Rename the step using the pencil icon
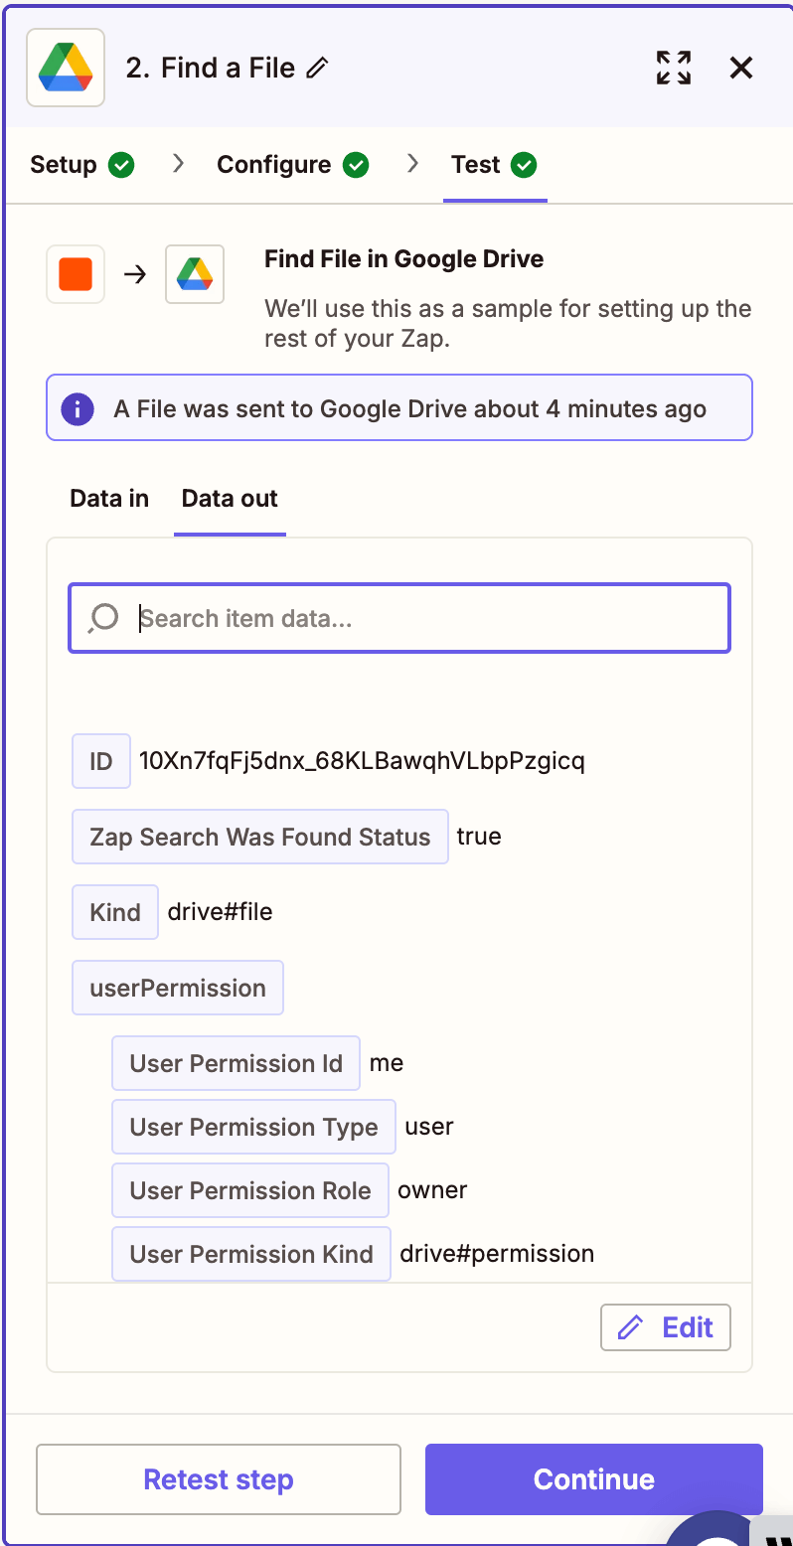Viewport: 793px width, 1546px height. click(317, 68)
